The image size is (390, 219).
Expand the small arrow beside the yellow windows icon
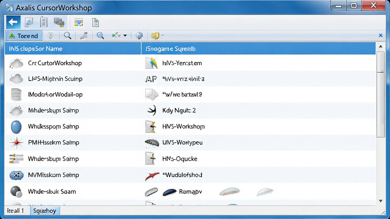163,35
